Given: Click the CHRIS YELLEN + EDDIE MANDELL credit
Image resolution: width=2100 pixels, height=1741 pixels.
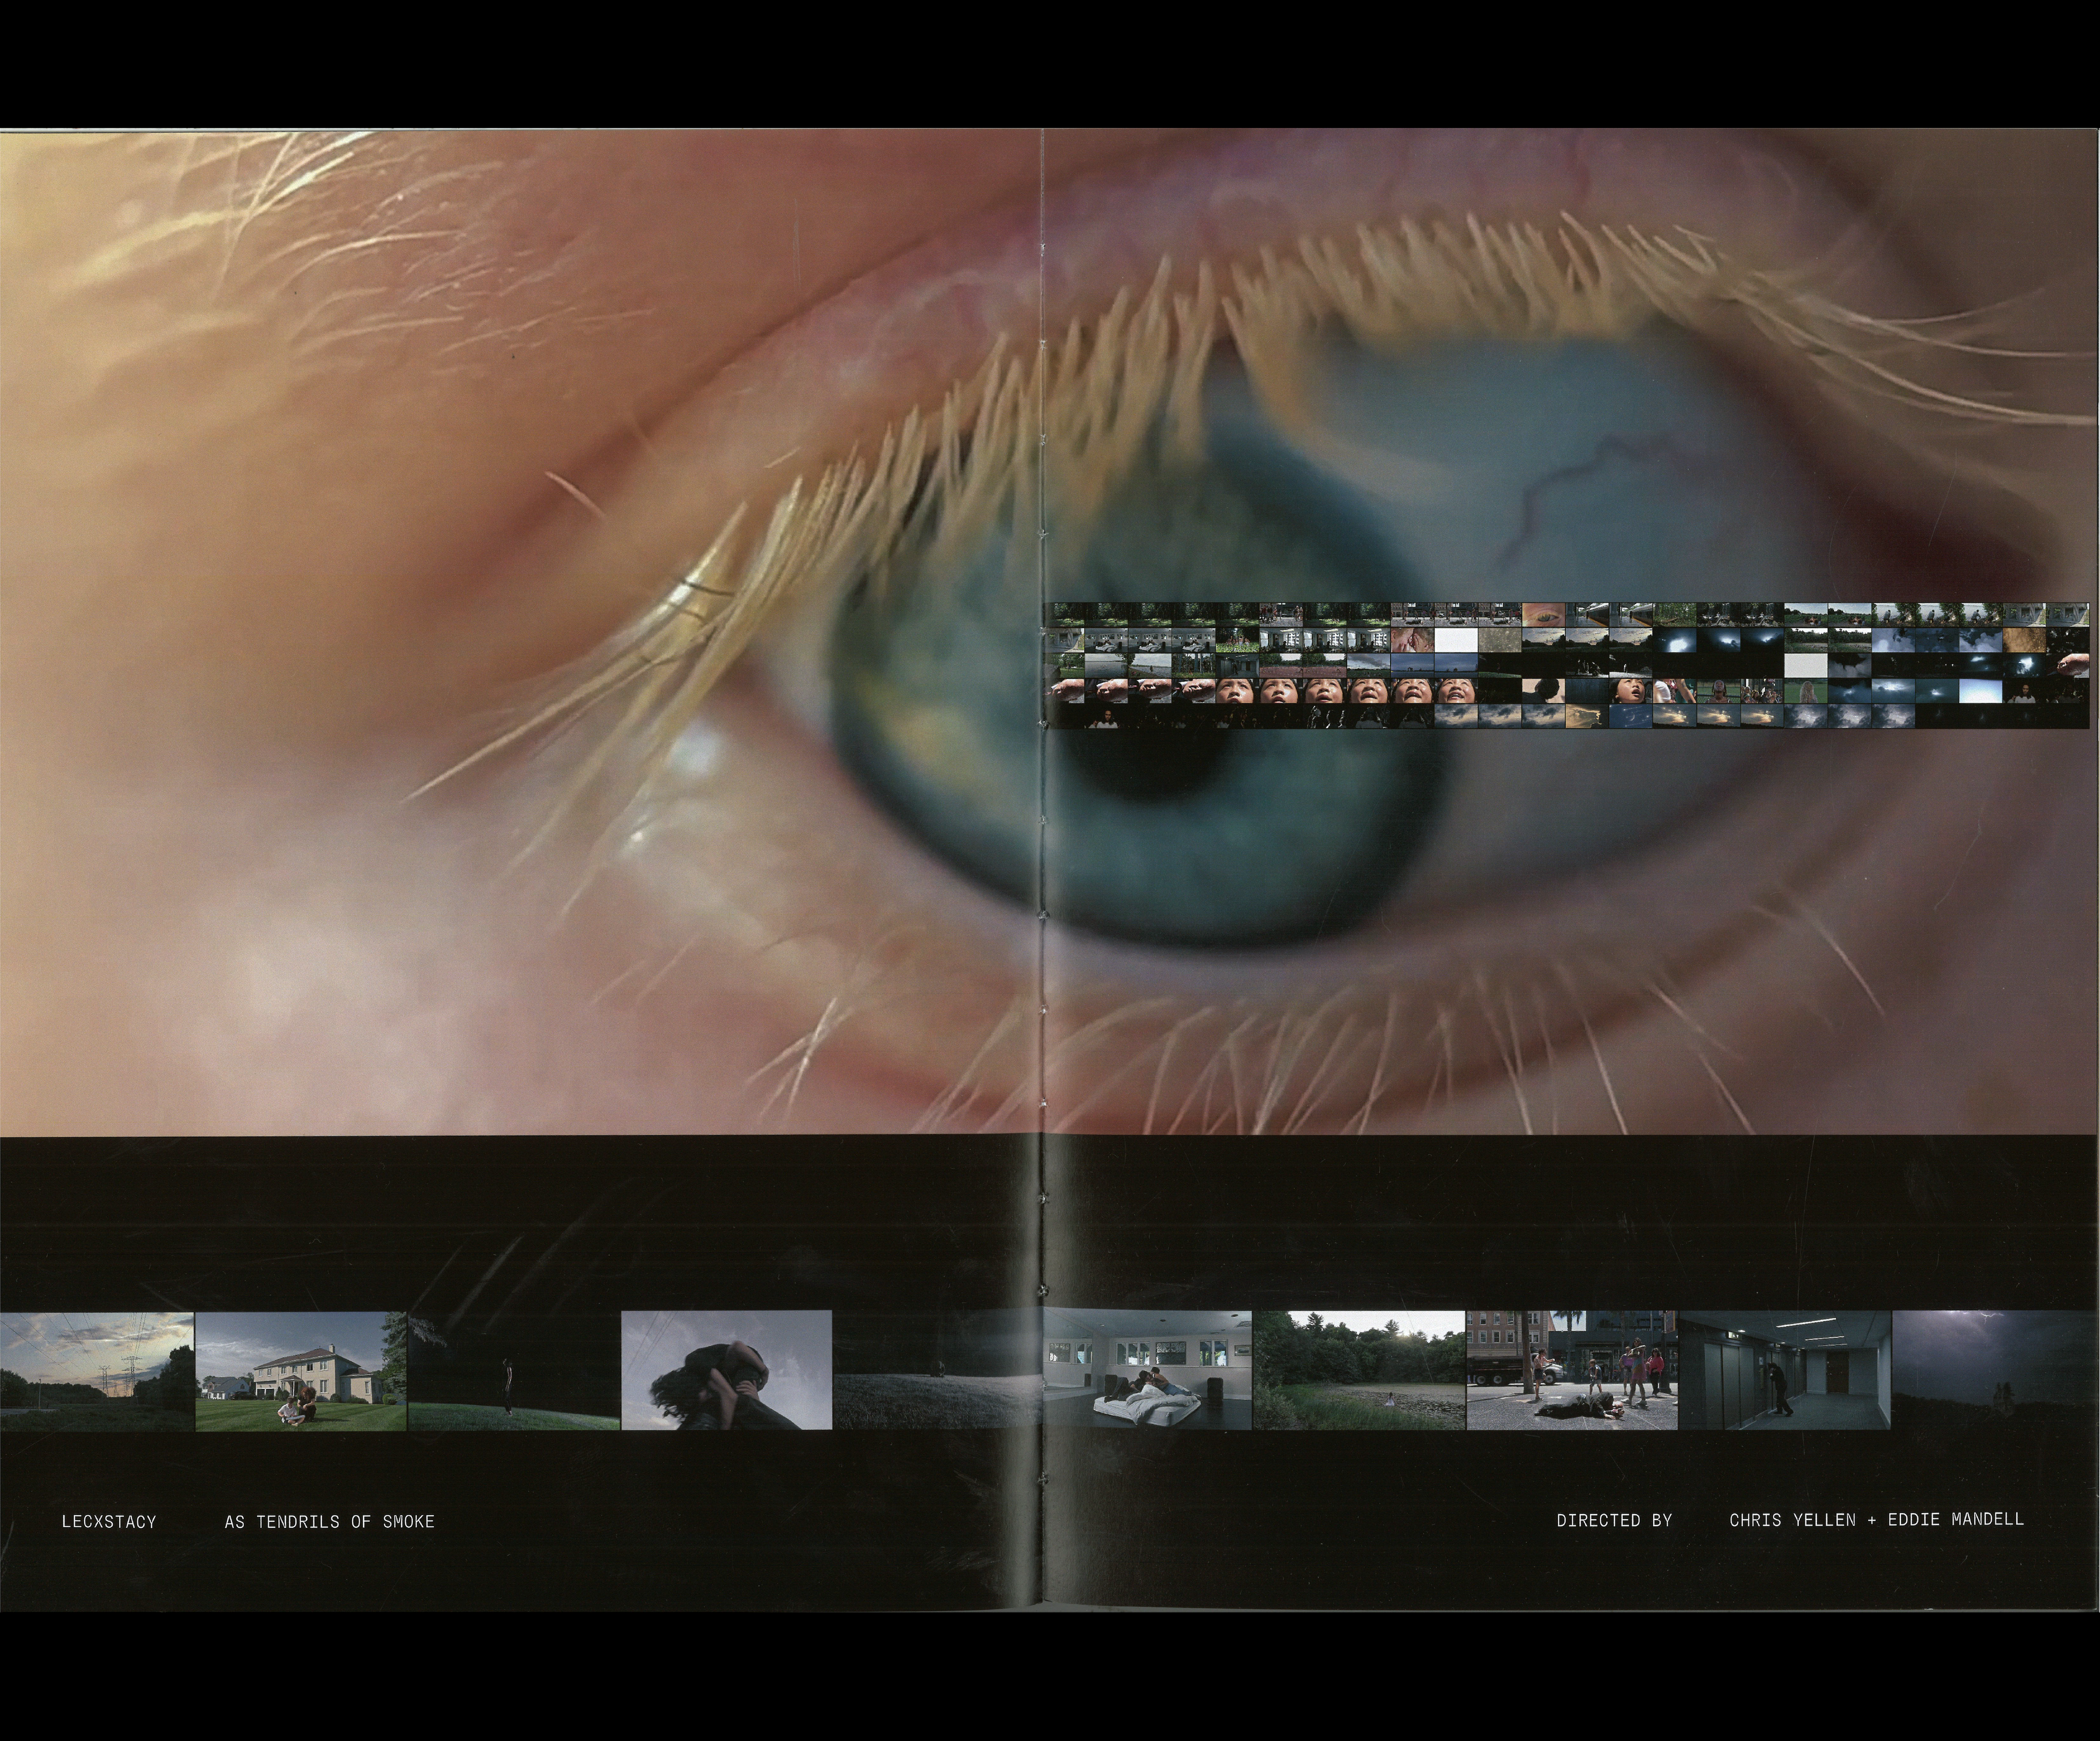Looking at the screenshot, I should [x=1876, y=1520].
